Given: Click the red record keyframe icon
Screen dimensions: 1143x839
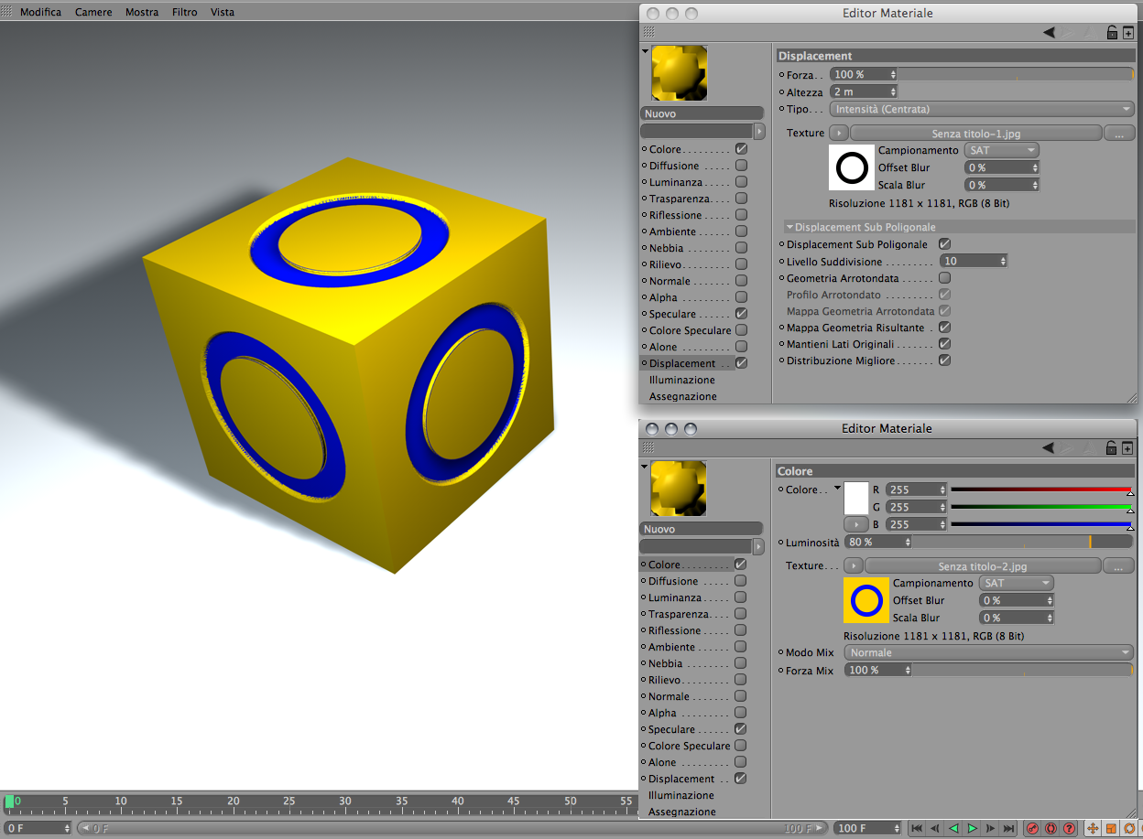Looking at the screenshot, I should point(1033,828).
